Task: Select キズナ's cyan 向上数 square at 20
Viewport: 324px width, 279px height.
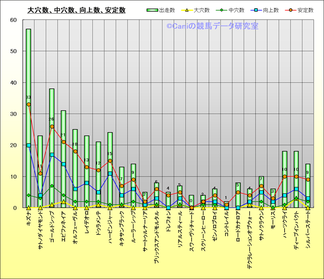Action: pos(29,145)
